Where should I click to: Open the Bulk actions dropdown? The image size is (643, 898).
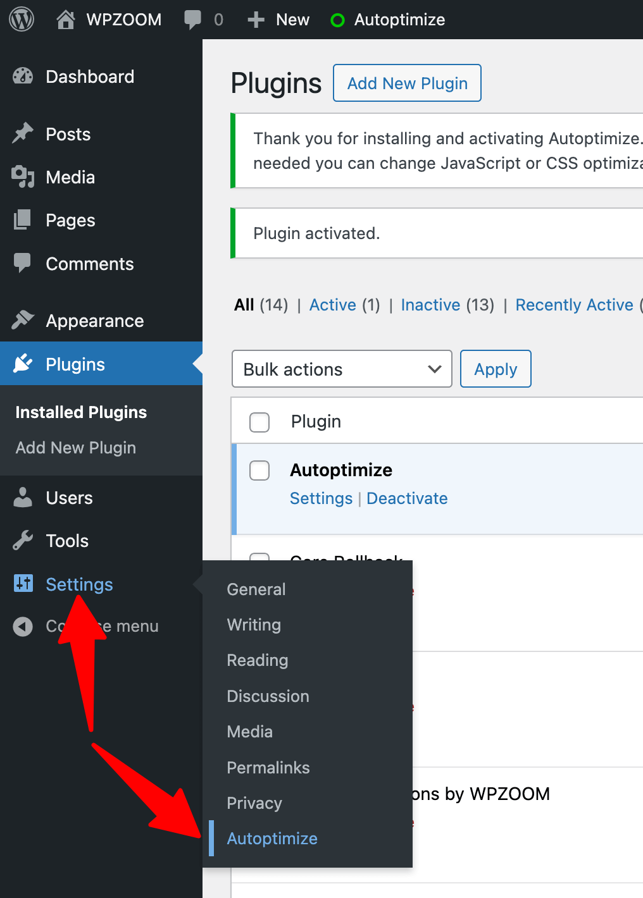342,369
